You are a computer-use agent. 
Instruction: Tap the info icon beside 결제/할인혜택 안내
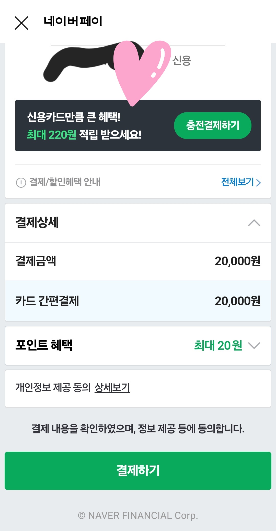[21, 183]
